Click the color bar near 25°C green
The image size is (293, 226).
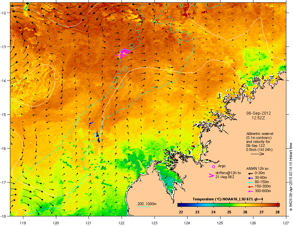click(229, 205)
